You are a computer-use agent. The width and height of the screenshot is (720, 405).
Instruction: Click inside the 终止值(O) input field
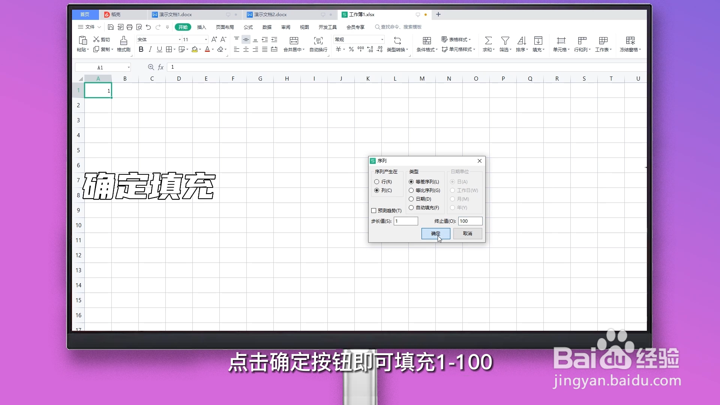pos(470,221)
